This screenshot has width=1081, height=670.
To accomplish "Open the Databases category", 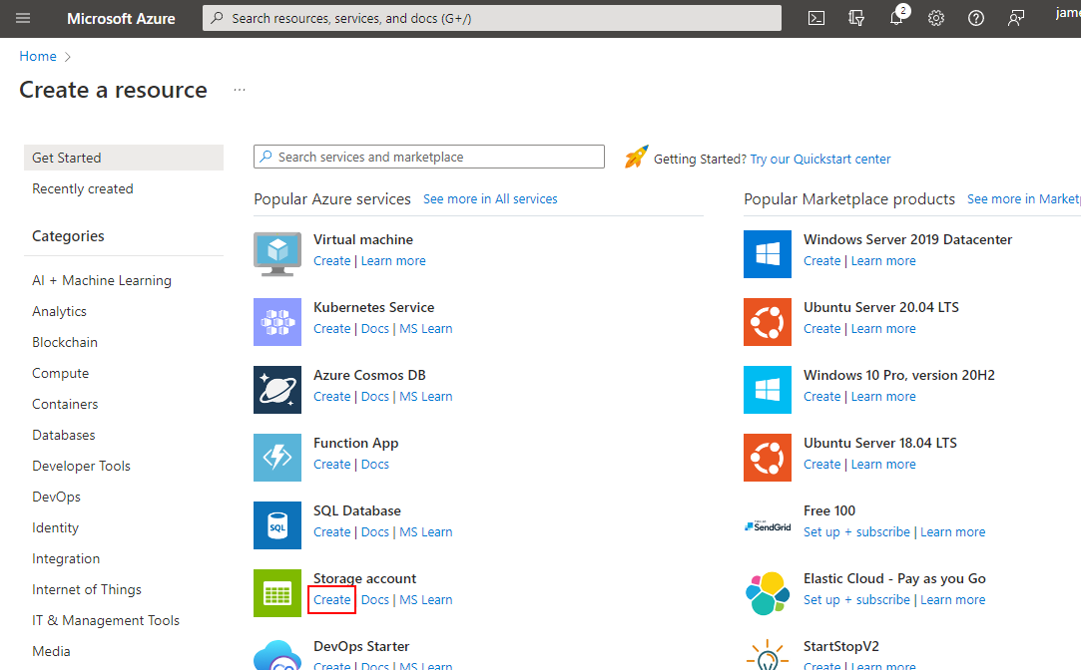I will click(64, 435).
